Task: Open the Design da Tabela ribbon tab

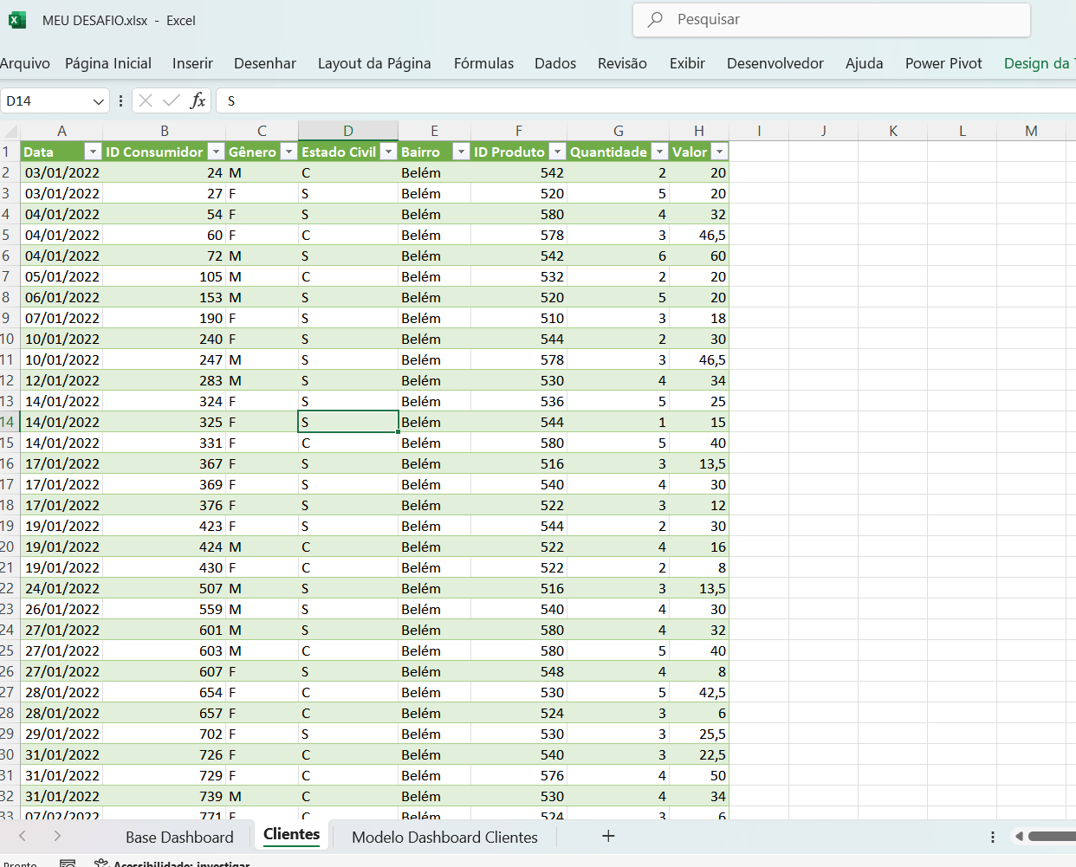Action: click(1040, 63)
